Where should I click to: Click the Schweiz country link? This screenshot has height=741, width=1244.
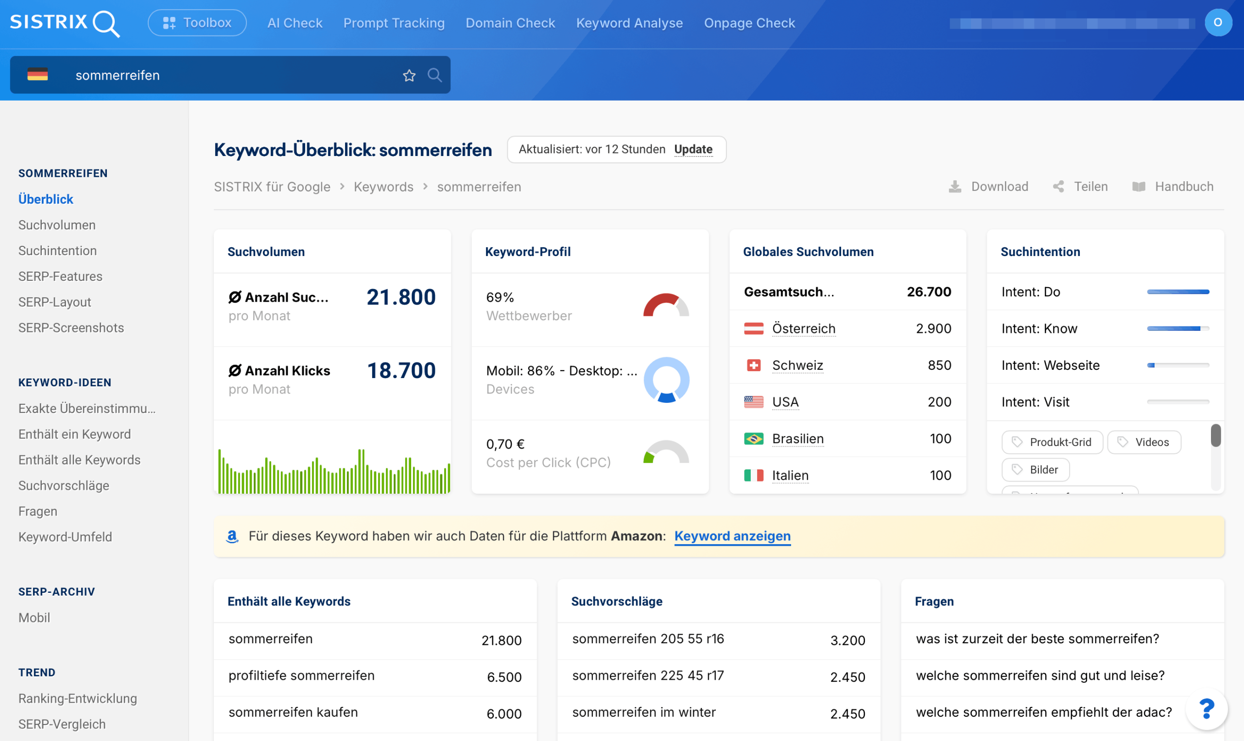pyautogui.click(x=798, y=365)
